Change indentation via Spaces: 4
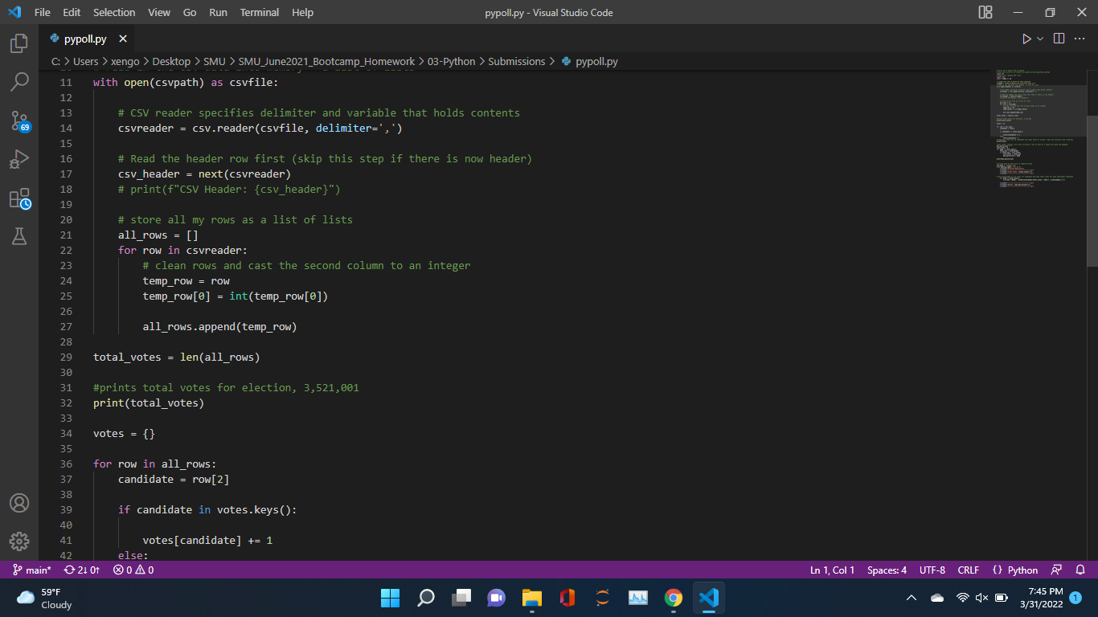Image resolution: width=1098 pixels, height=617 pixels. (887, 570)
